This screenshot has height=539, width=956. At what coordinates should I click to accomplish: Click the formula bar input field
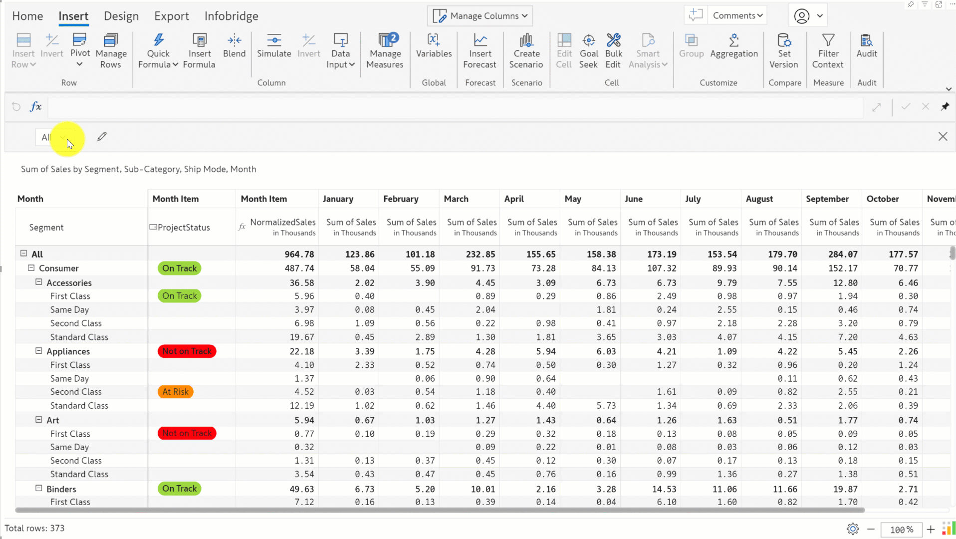pos(455,107)
